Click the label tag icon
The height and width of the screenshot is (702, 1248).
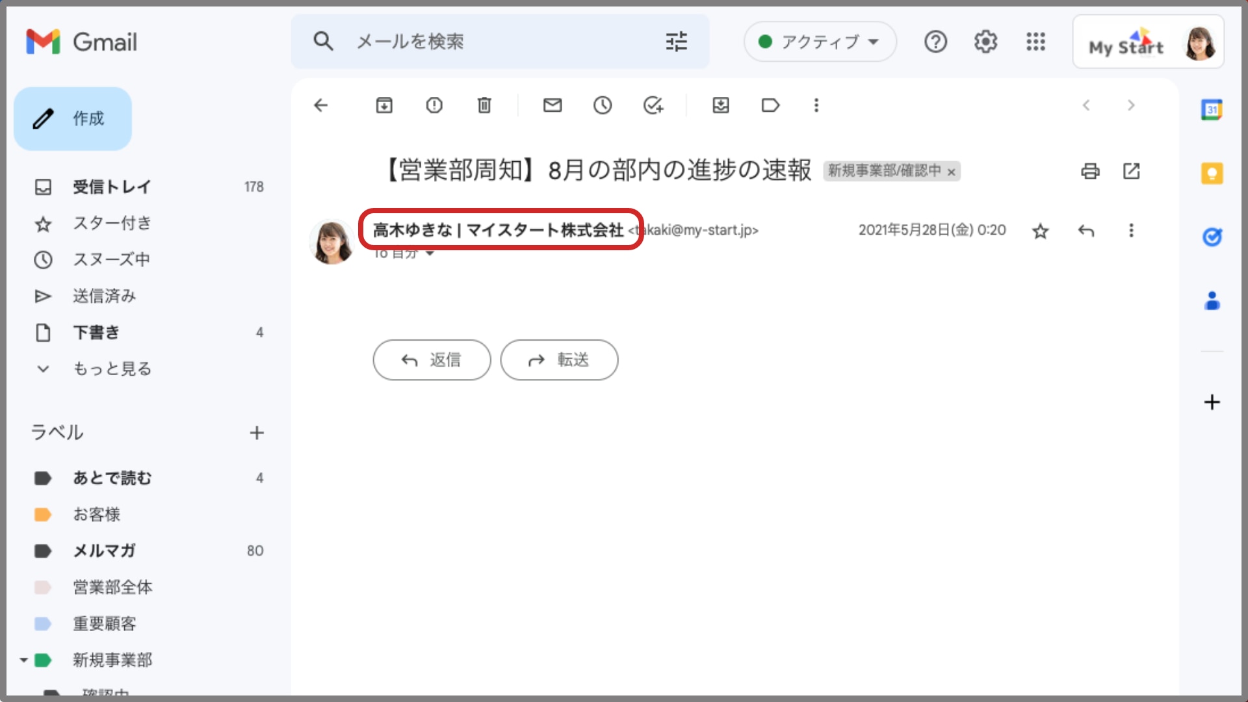770,105
